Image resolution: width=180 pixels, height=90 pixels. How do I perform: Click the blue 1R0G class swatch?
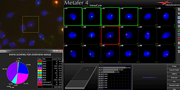(39, 66)
